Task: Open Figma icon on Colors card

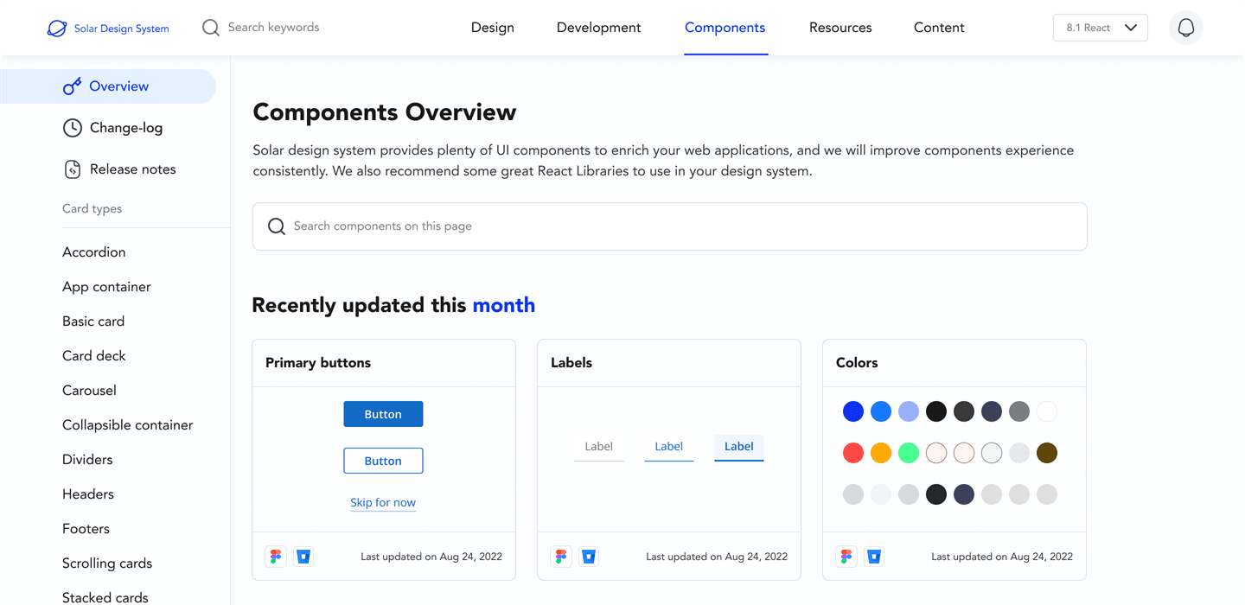Action: (x=846, y=557)
